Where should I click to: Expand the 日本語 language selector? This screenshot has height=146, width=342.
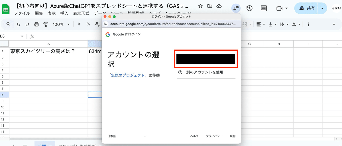pos(127,136)
